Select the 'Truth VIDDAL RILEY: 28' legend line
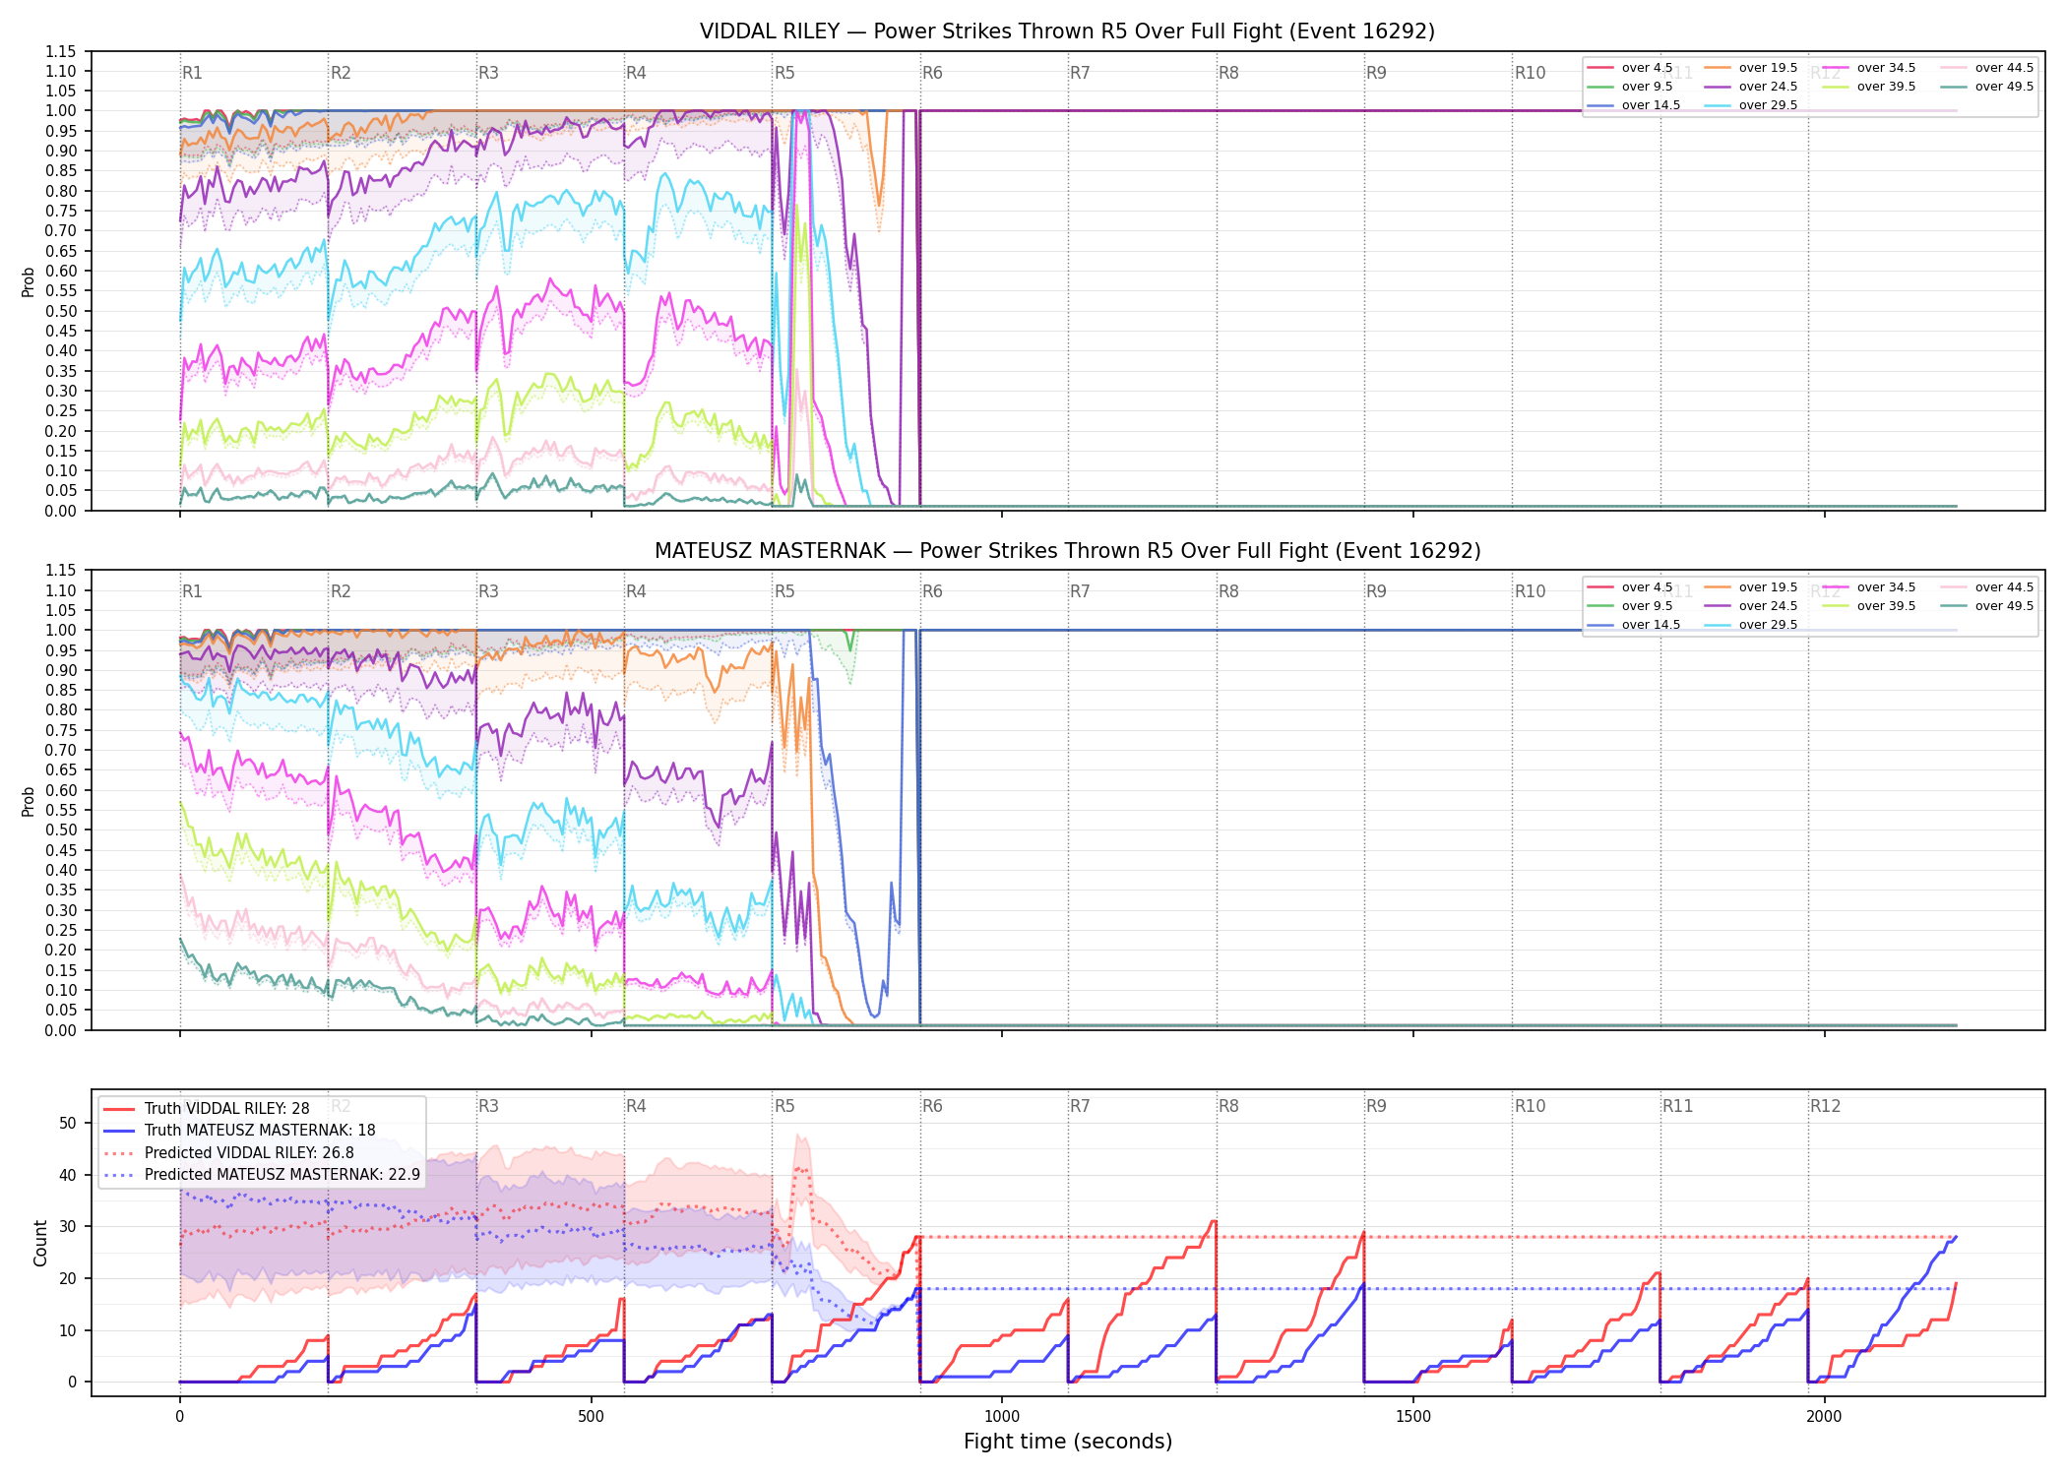The image size is (2067, 1476). point(206,1108)
